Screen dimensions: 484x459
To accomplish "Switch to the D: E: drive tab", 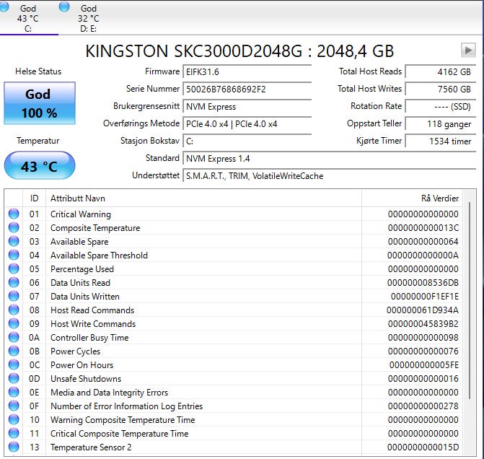I will coord(88,18).
